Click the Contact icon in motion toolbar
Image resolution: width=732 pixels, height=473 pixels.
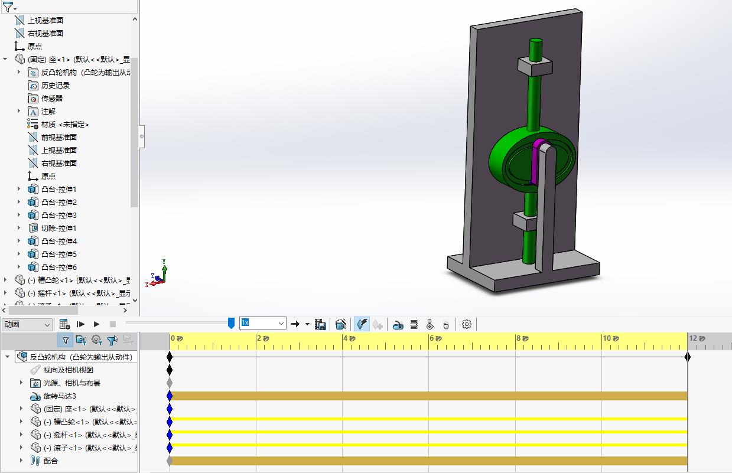pos(430,324)
